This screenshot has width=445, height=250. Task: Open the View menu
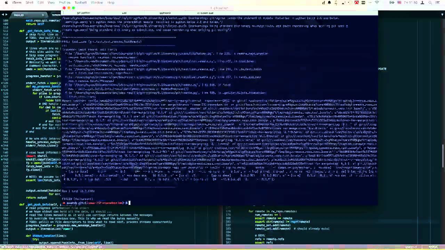pyautogui.click(x=51, y=2)
